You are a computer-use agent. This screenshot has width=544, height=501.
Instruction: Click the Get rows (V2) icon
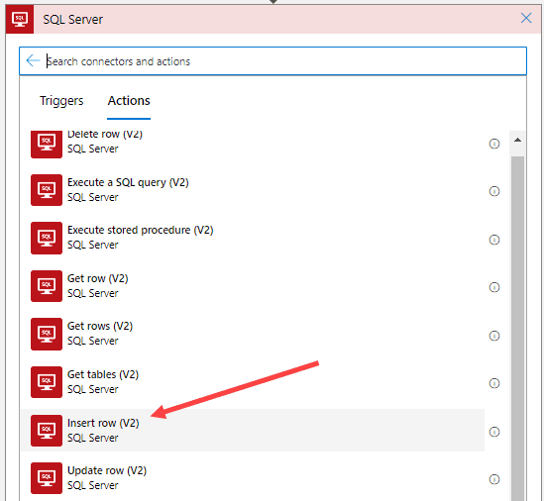pos(47,334)
